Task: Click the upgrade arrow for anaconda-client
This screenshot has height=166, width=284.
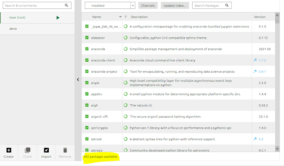Action: 255,60
